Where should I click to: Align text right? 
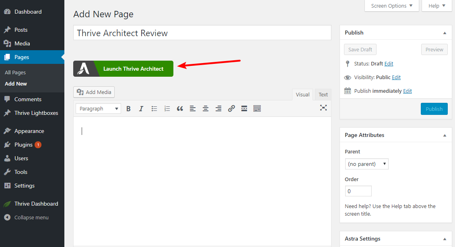click(x=218, y=108)
